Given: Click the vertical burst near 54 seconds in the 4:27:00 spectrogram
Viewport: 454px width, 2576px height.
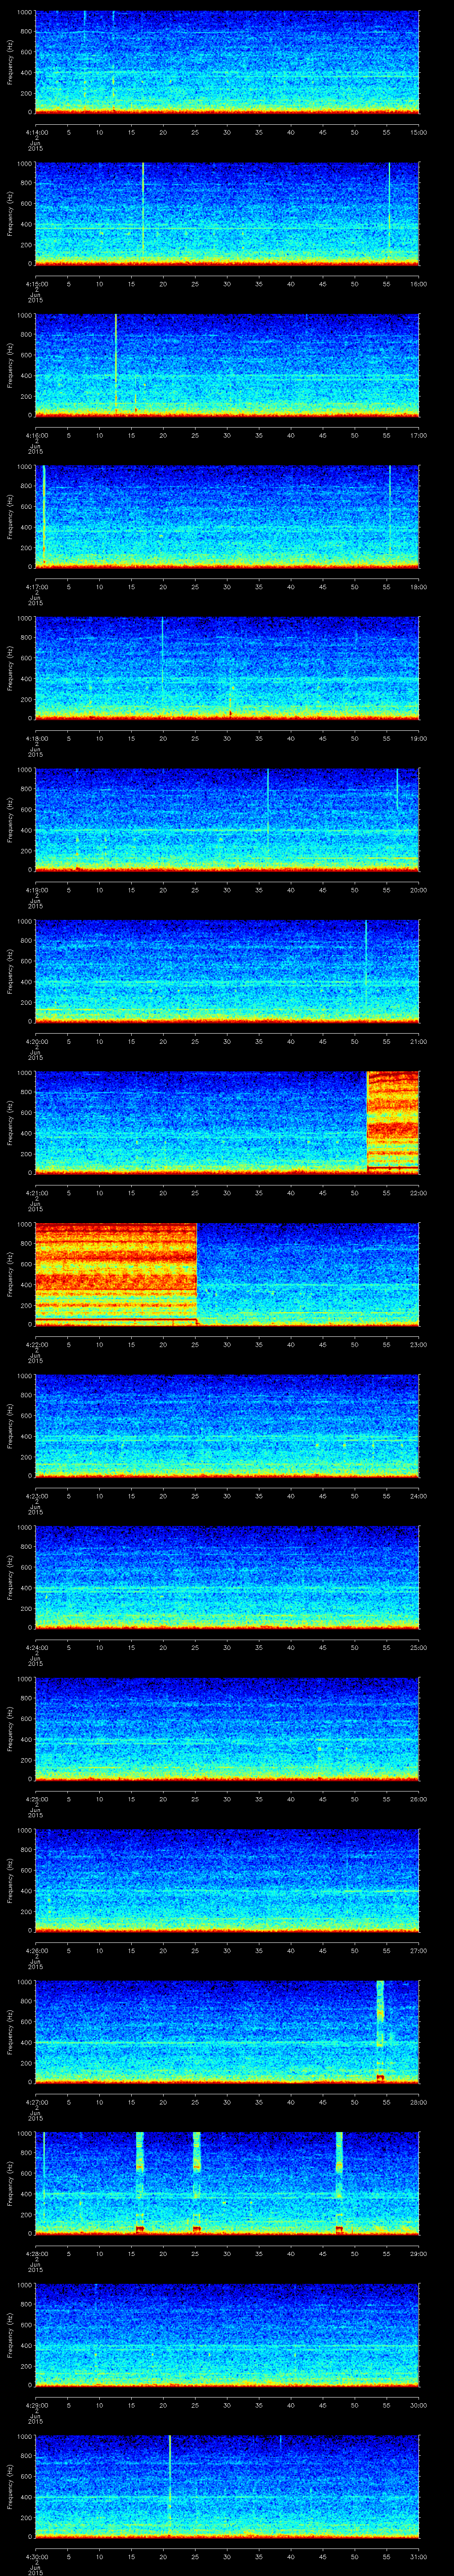Looking at the screenshot, I should click(380, 2033).
